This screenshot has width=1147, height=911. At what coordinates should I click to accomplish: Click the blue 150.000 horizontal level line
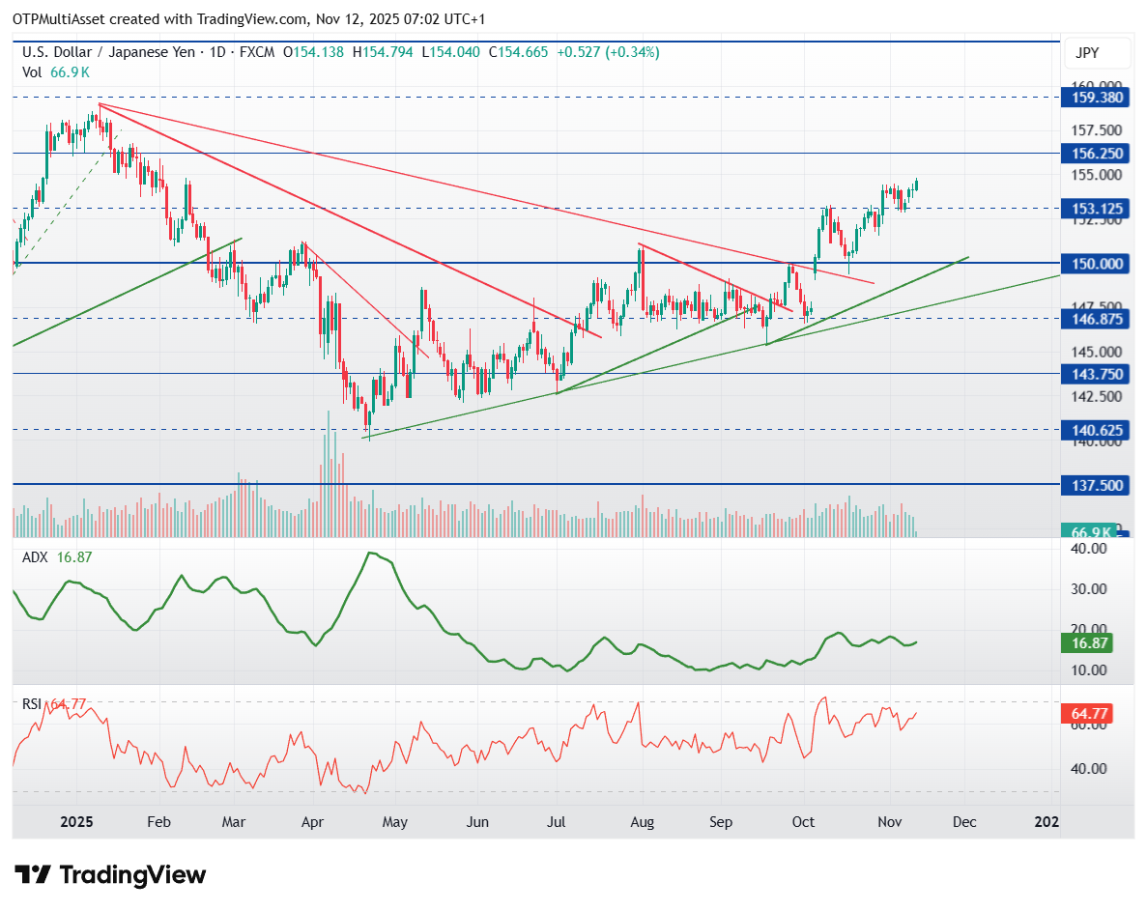[x=531, y=263]
